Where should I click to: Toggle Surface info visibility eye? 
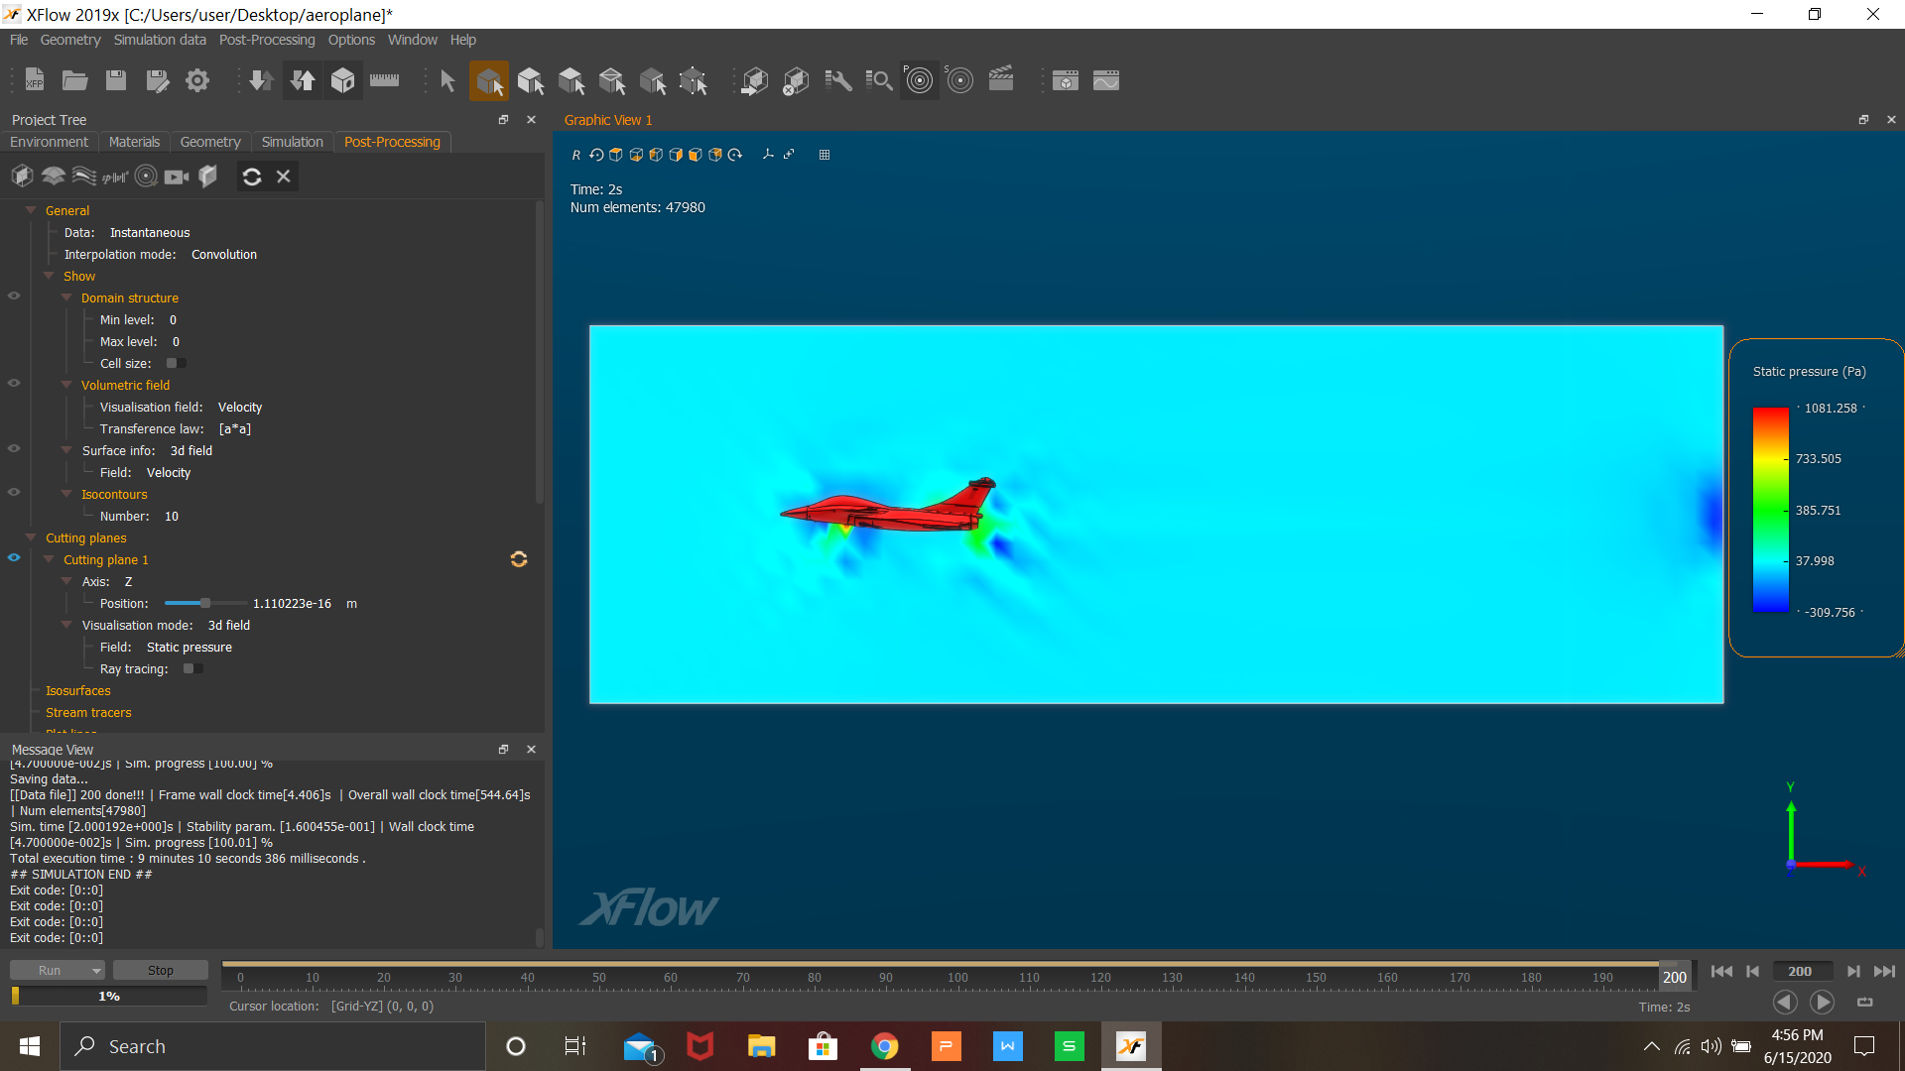point(14,448)
